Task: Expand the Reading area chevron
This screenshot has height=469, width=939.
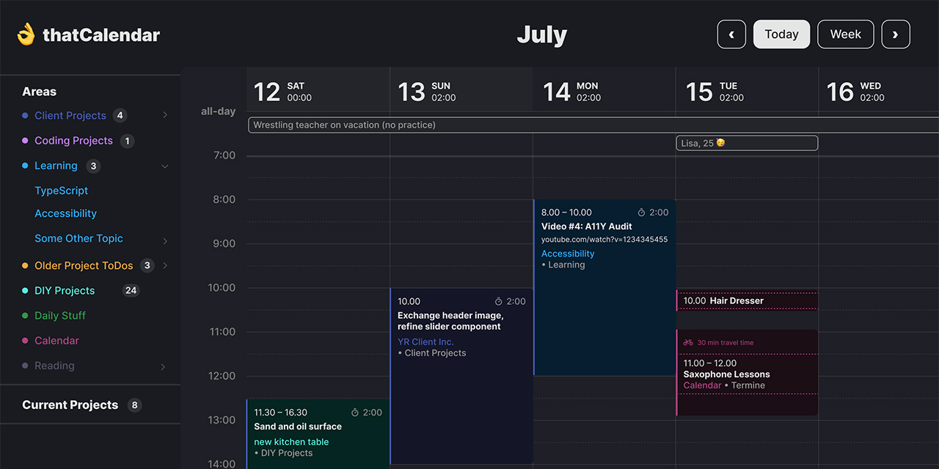Action: [x=163, y=366]
